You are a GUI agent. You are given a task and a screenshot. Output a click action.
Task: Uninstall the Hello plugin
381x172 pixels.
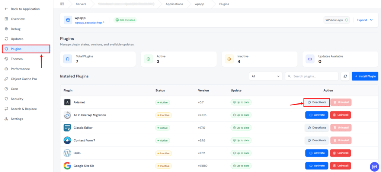click(x=340, y=153)
